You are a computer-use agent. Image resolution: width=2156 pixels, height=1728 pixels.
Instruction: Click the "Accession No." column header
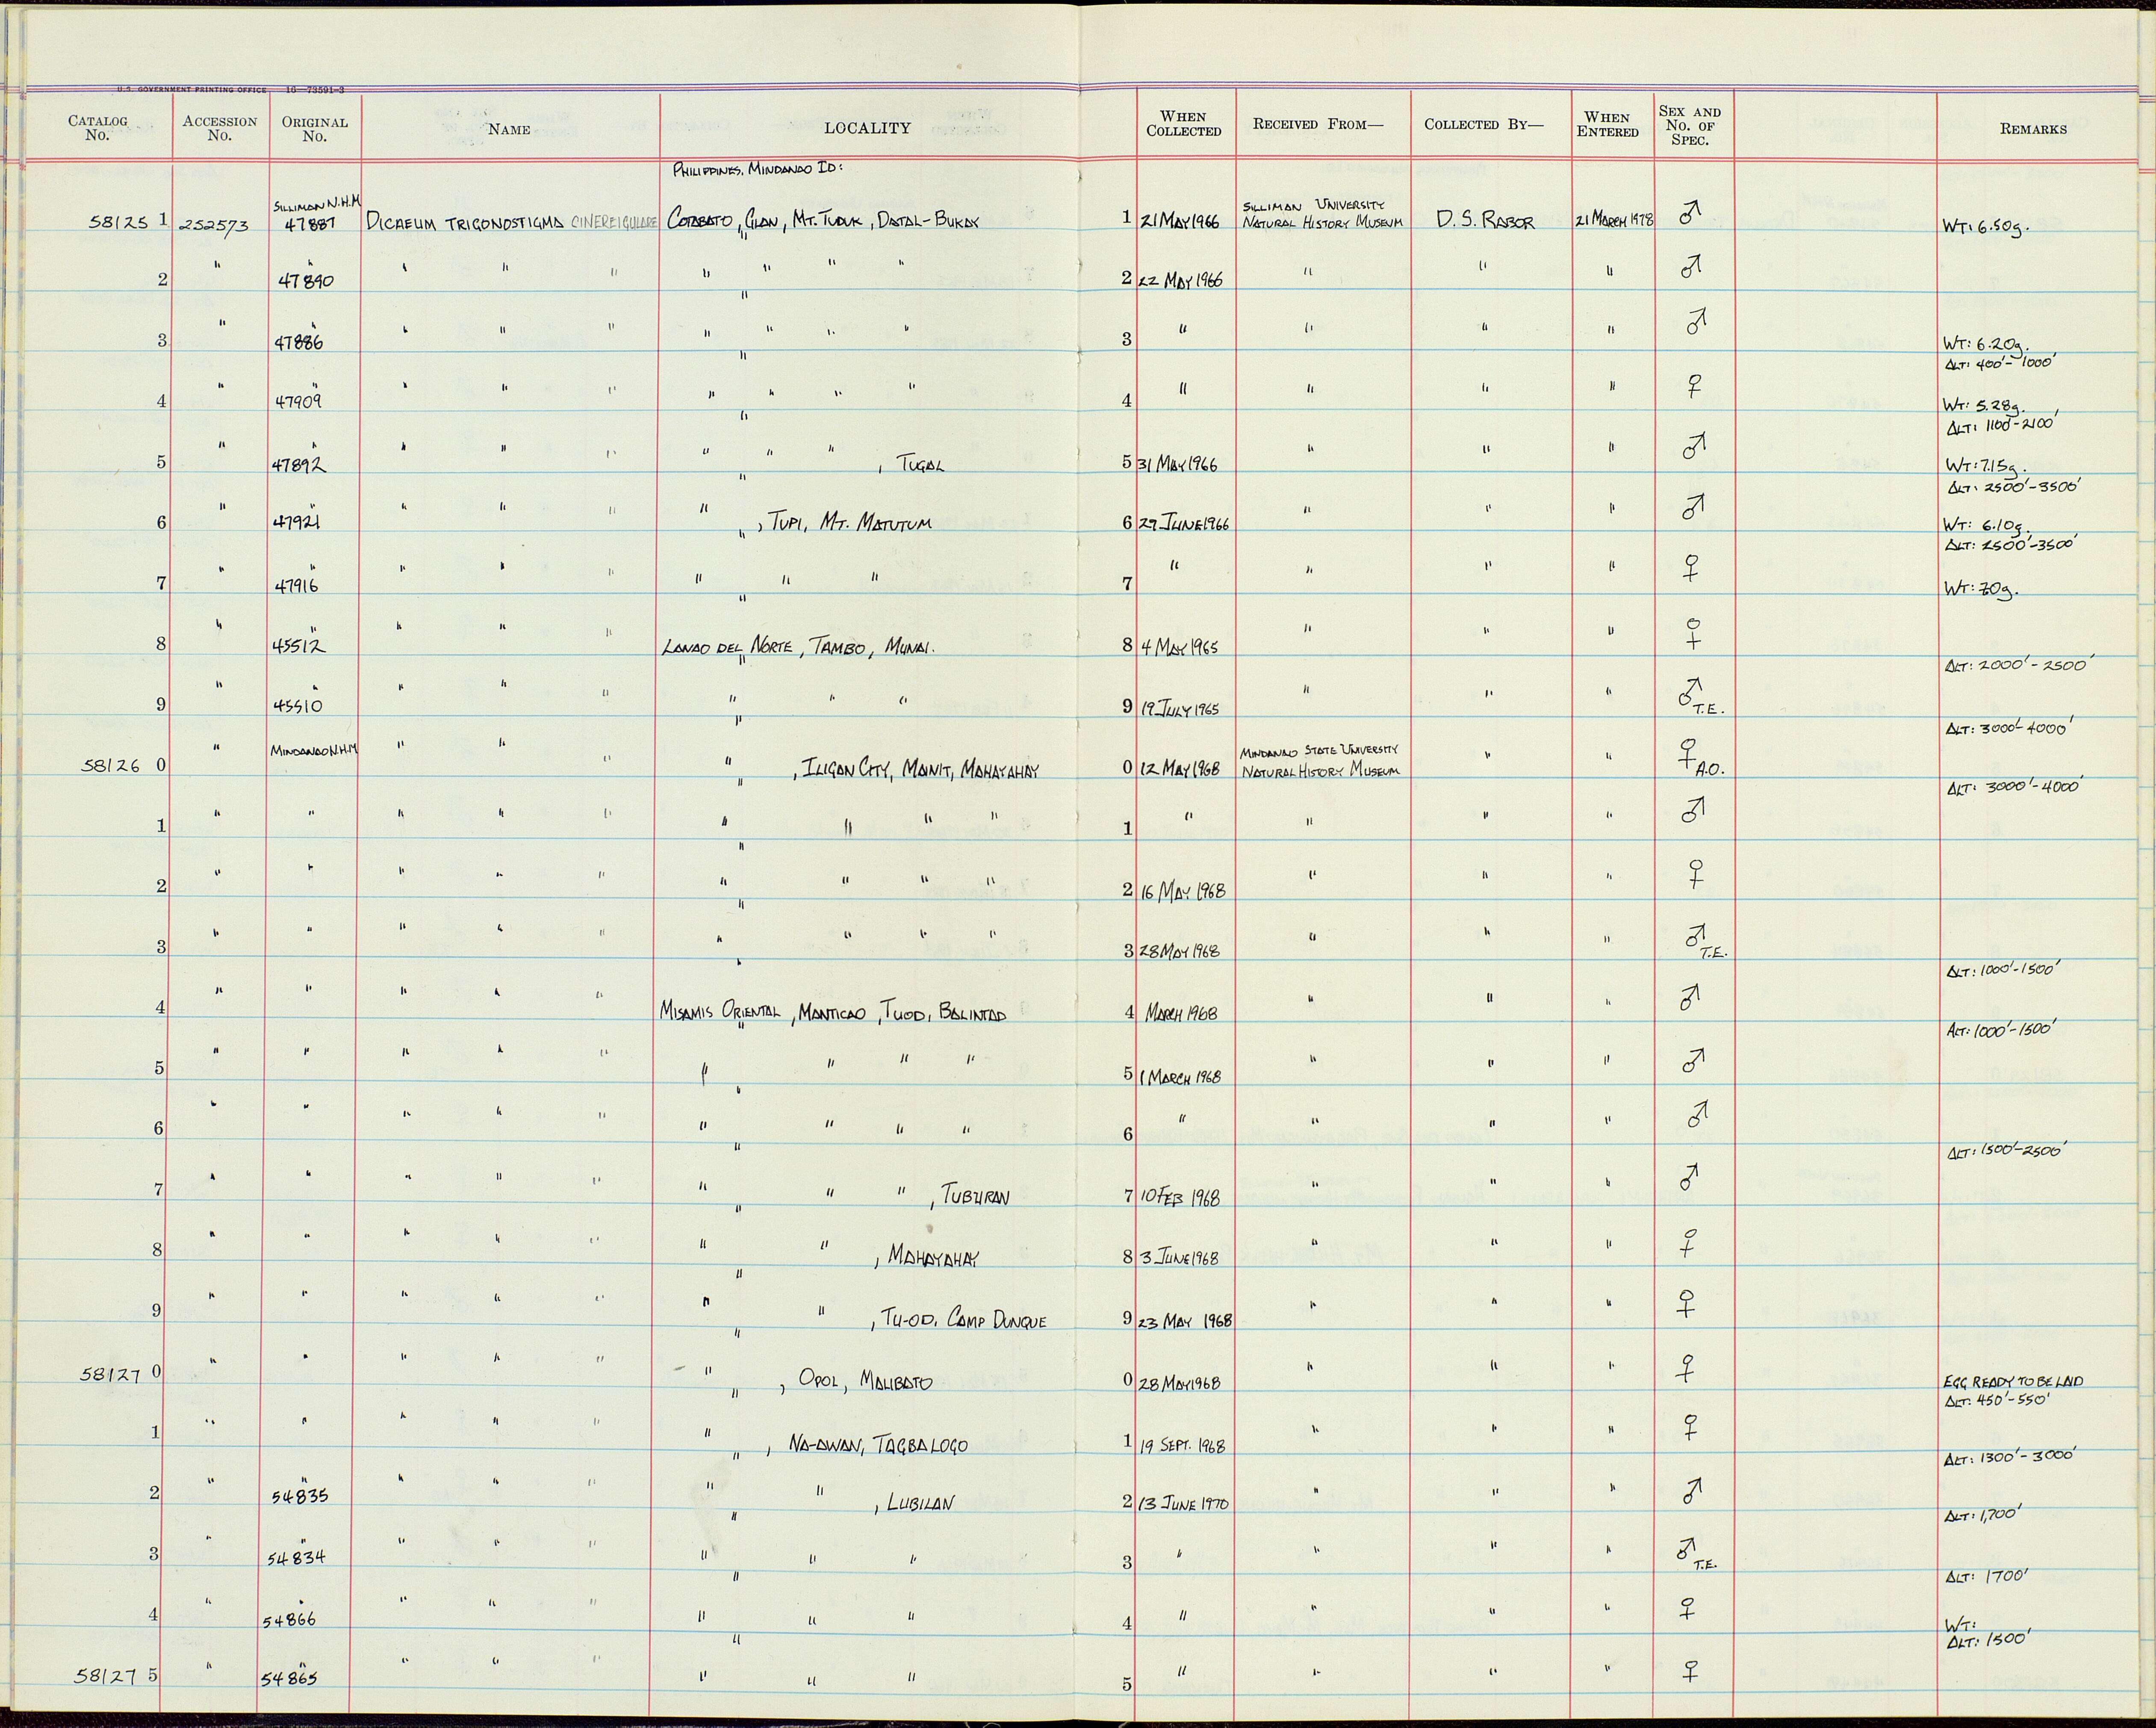[220, 128]
